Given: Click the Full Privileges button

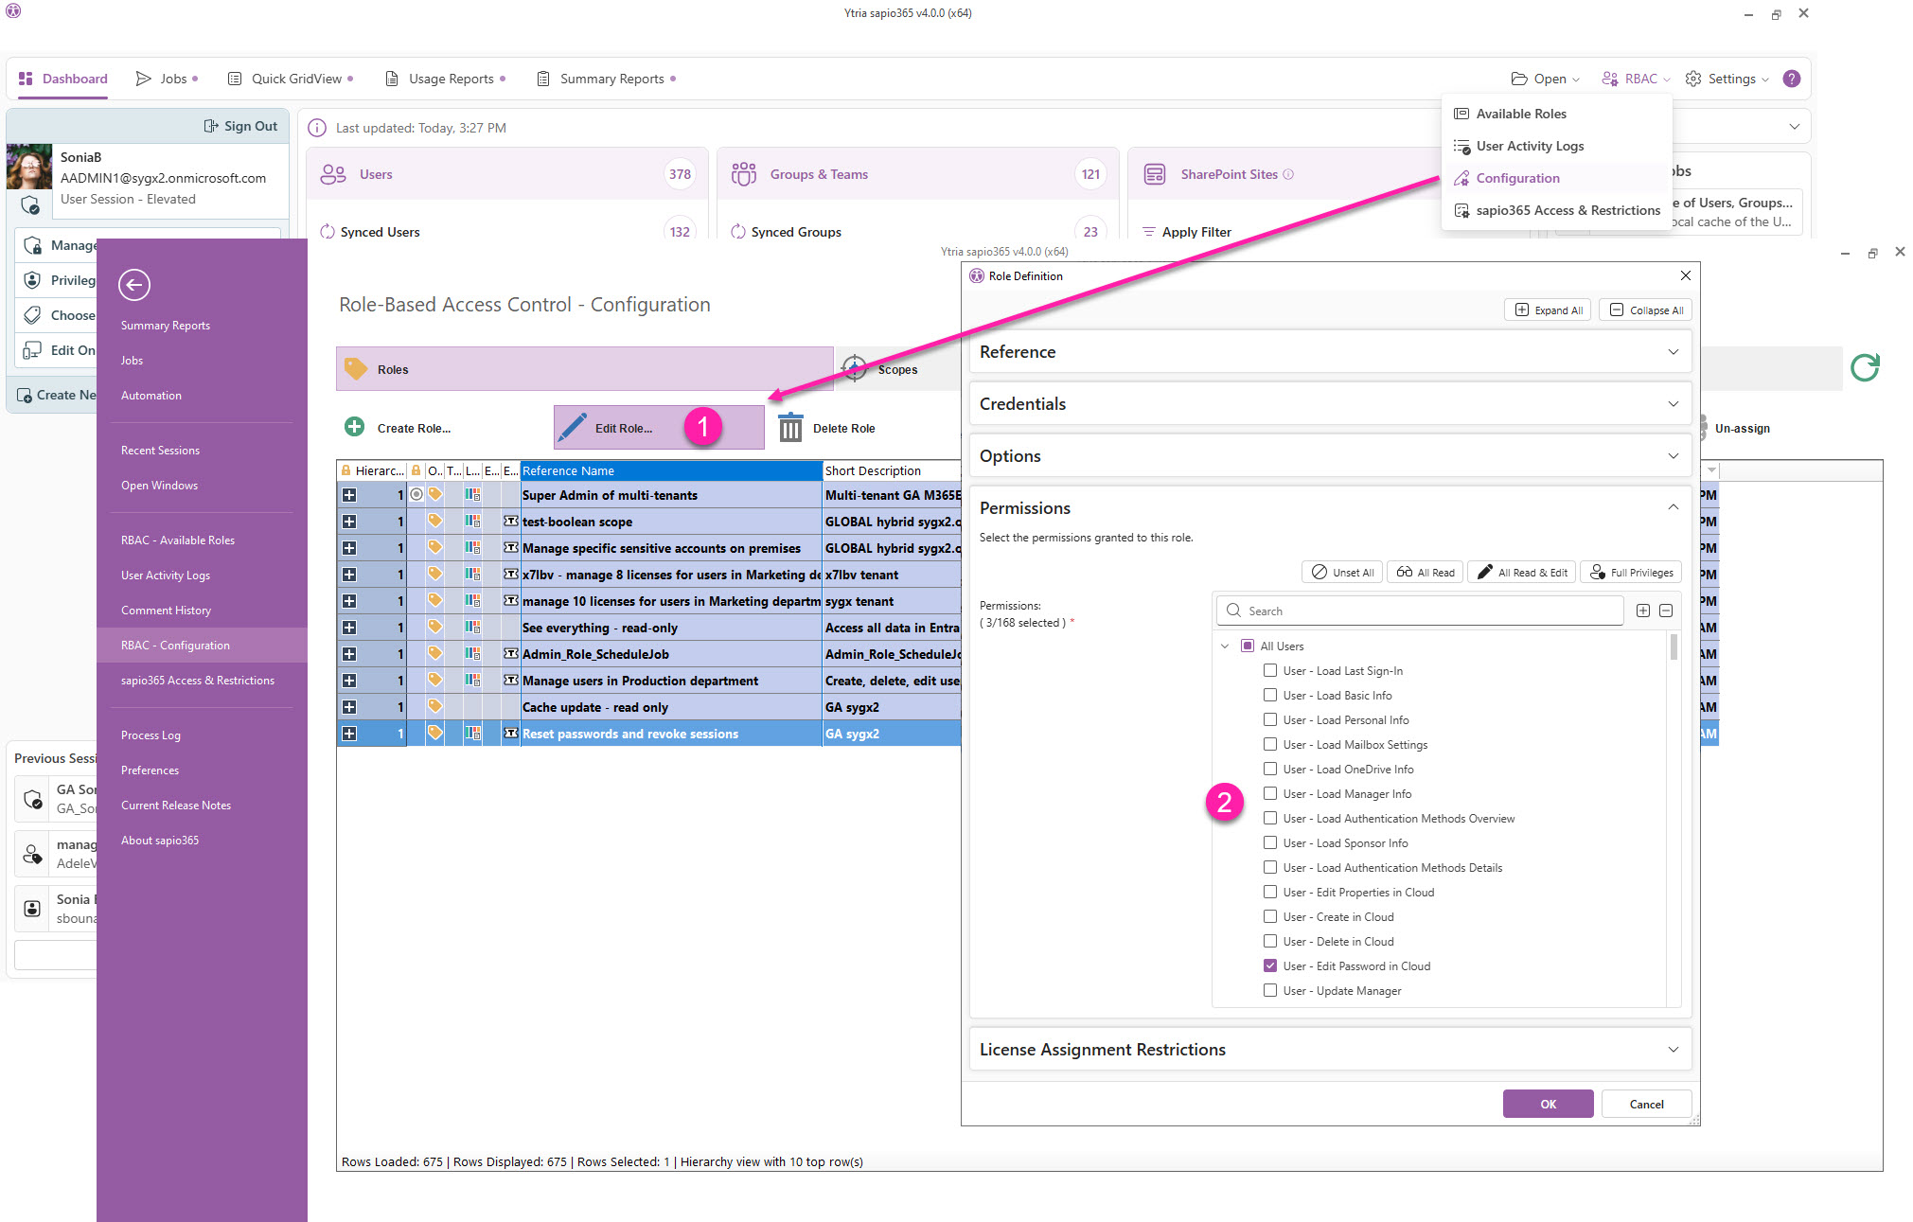Looking at the screenshot, I should [x=1632, y=573].
